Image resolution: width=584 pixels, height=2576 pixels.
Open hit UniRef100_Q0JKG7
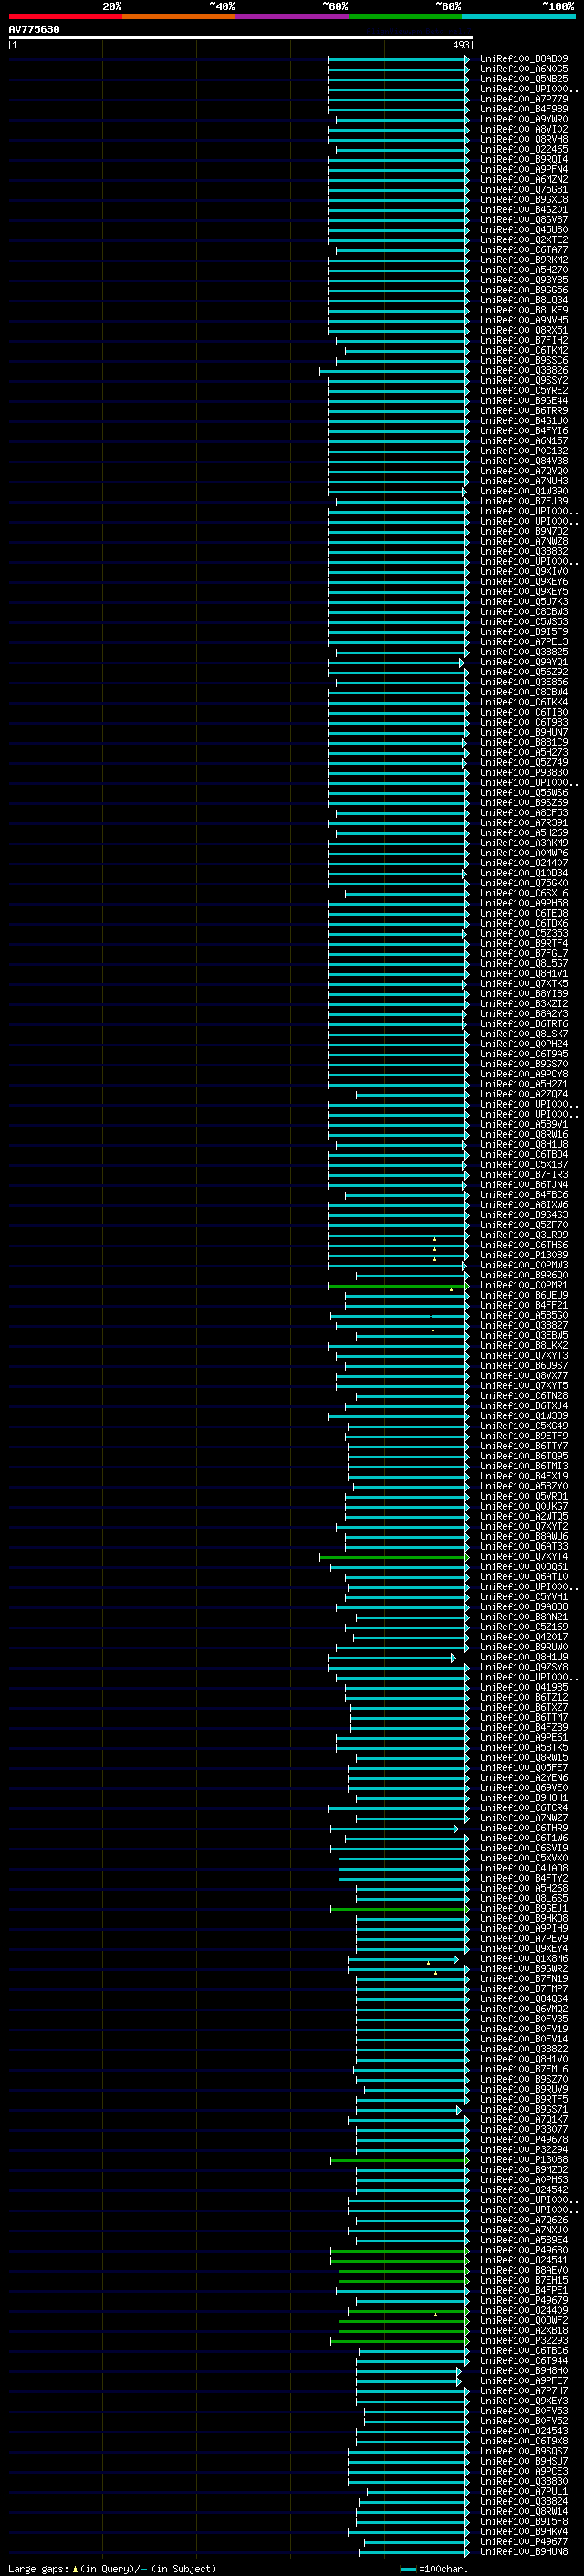pyautogui.click(x=523, y=1506)
